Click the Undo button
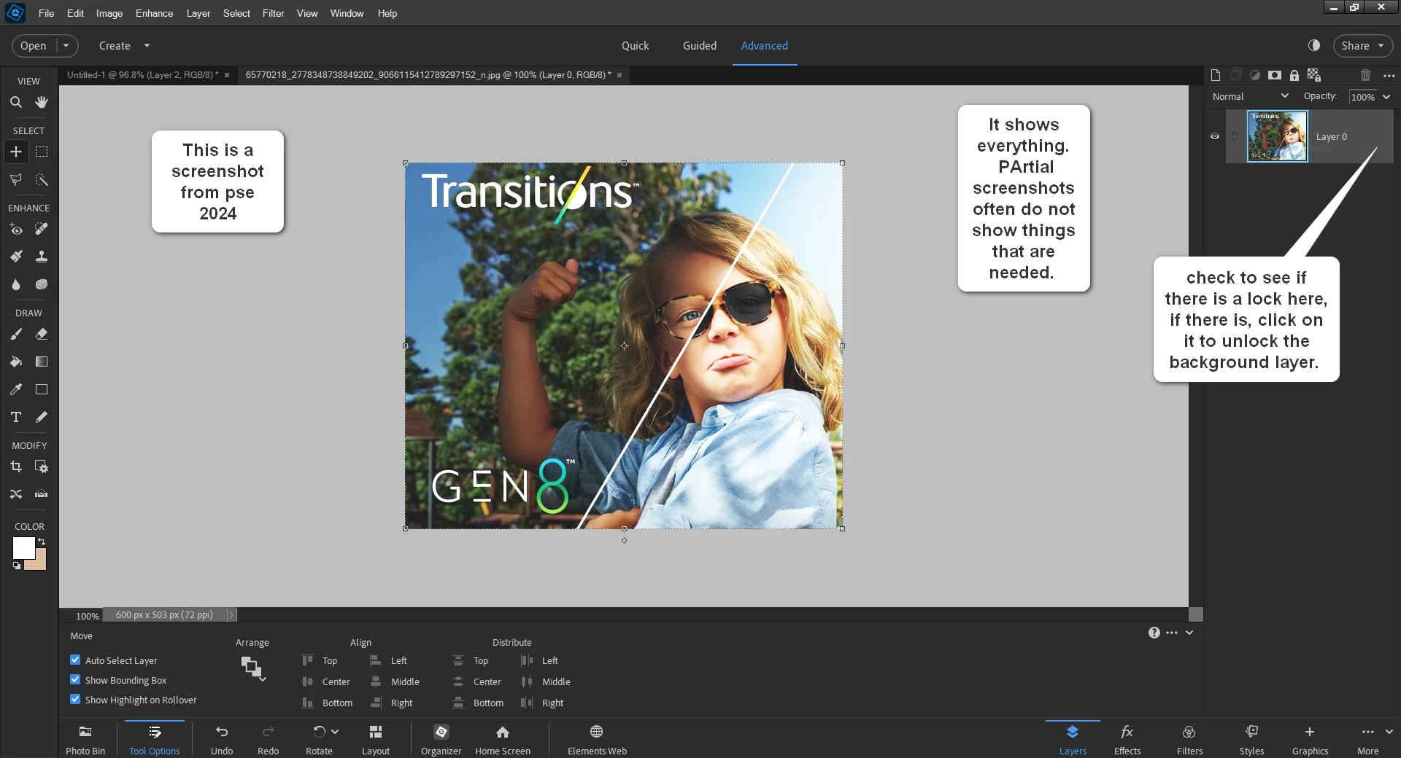This screenshot has height=758, width=1401. pyautogui.click(x=222, y=740)
